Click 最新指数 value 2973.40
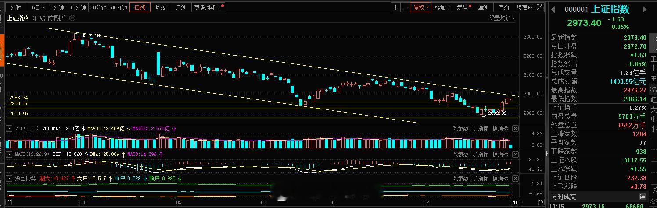This screenshot has height=208, width=657. (x=635, y=38)
